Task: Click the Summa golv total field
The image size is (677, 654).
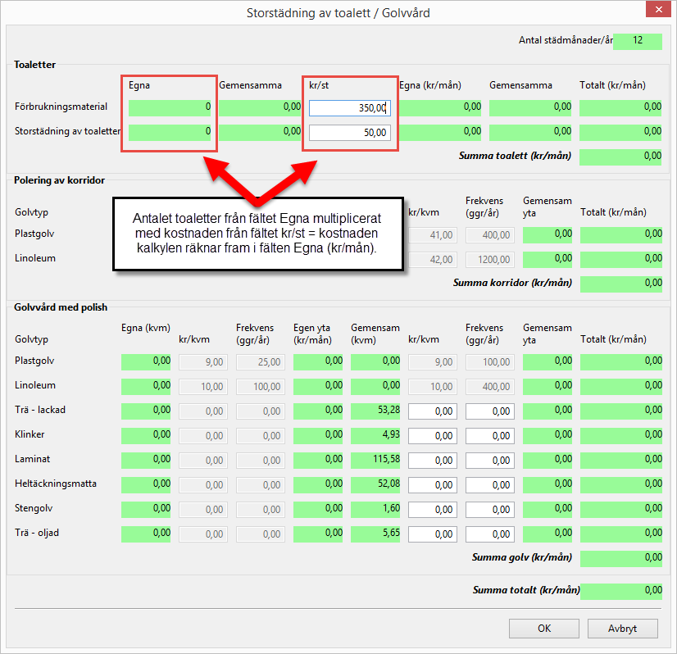Action: [x=620, y=559]
